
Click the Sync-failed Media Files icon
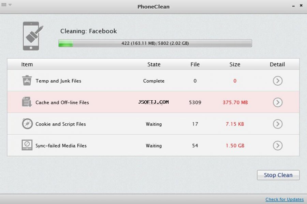point(27,145)
